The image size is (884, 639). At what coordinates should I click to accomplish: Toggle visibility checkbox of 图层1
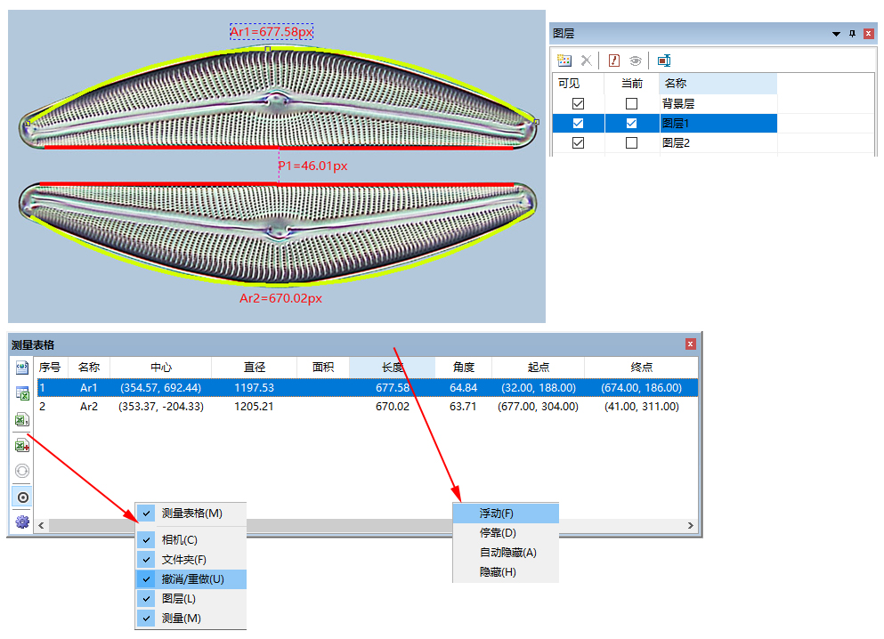coord(578,123)
